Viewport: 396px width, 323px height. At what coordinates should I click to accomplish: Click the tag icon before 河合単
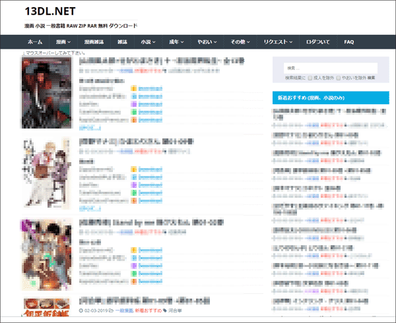coord(165,310)
